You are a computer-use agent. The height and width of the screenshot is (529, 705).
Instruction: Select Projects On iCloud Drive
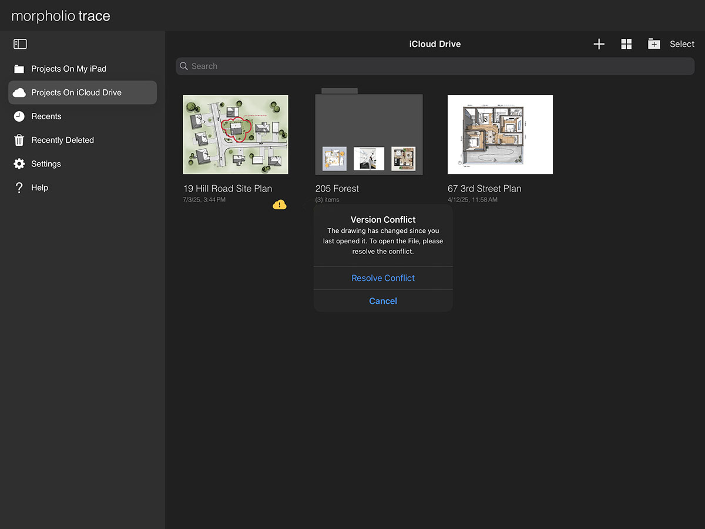click(76, 93)
